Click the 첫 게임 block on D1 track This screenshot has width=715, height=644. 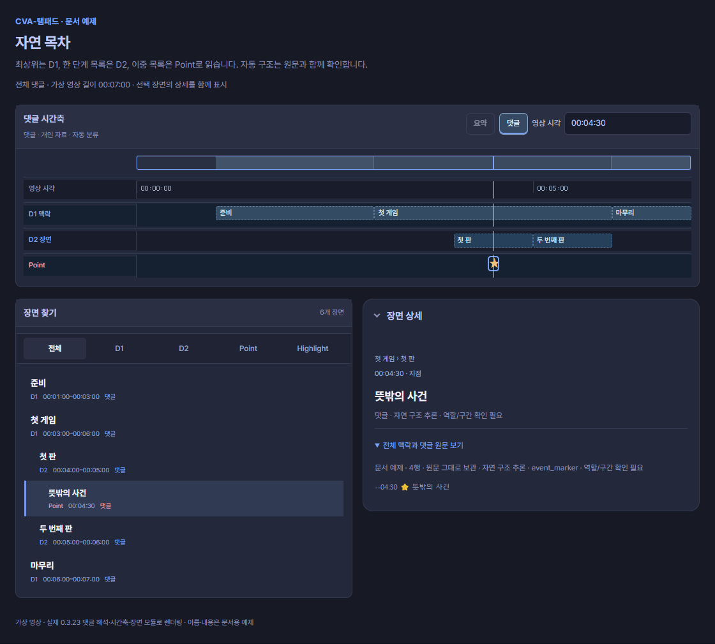(x=493, y=213)
